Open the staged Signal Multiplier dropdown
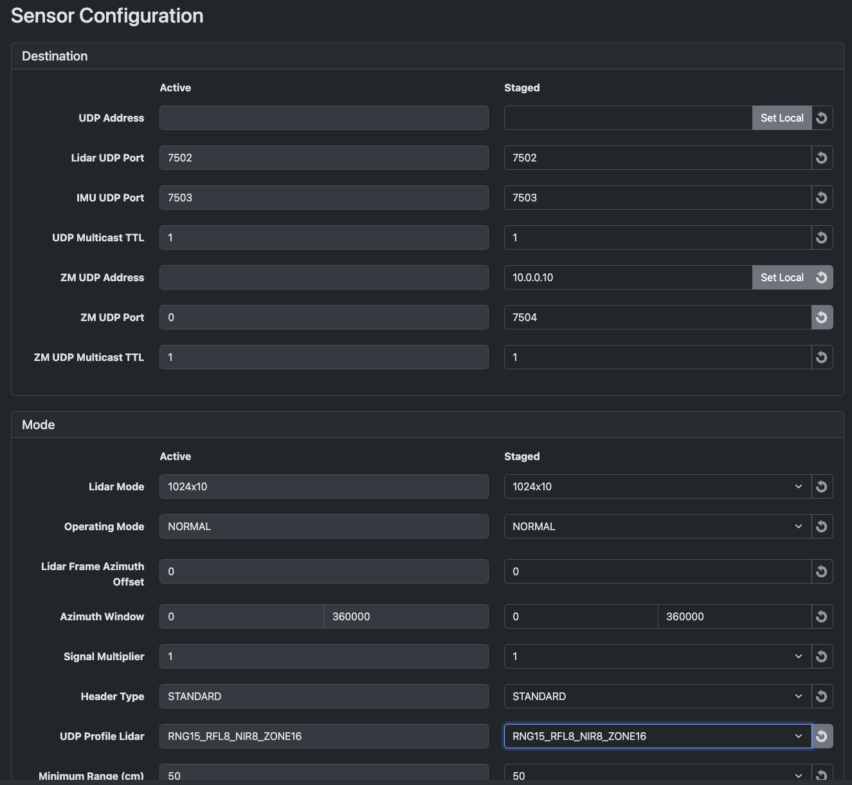 (x=658, y=656)
